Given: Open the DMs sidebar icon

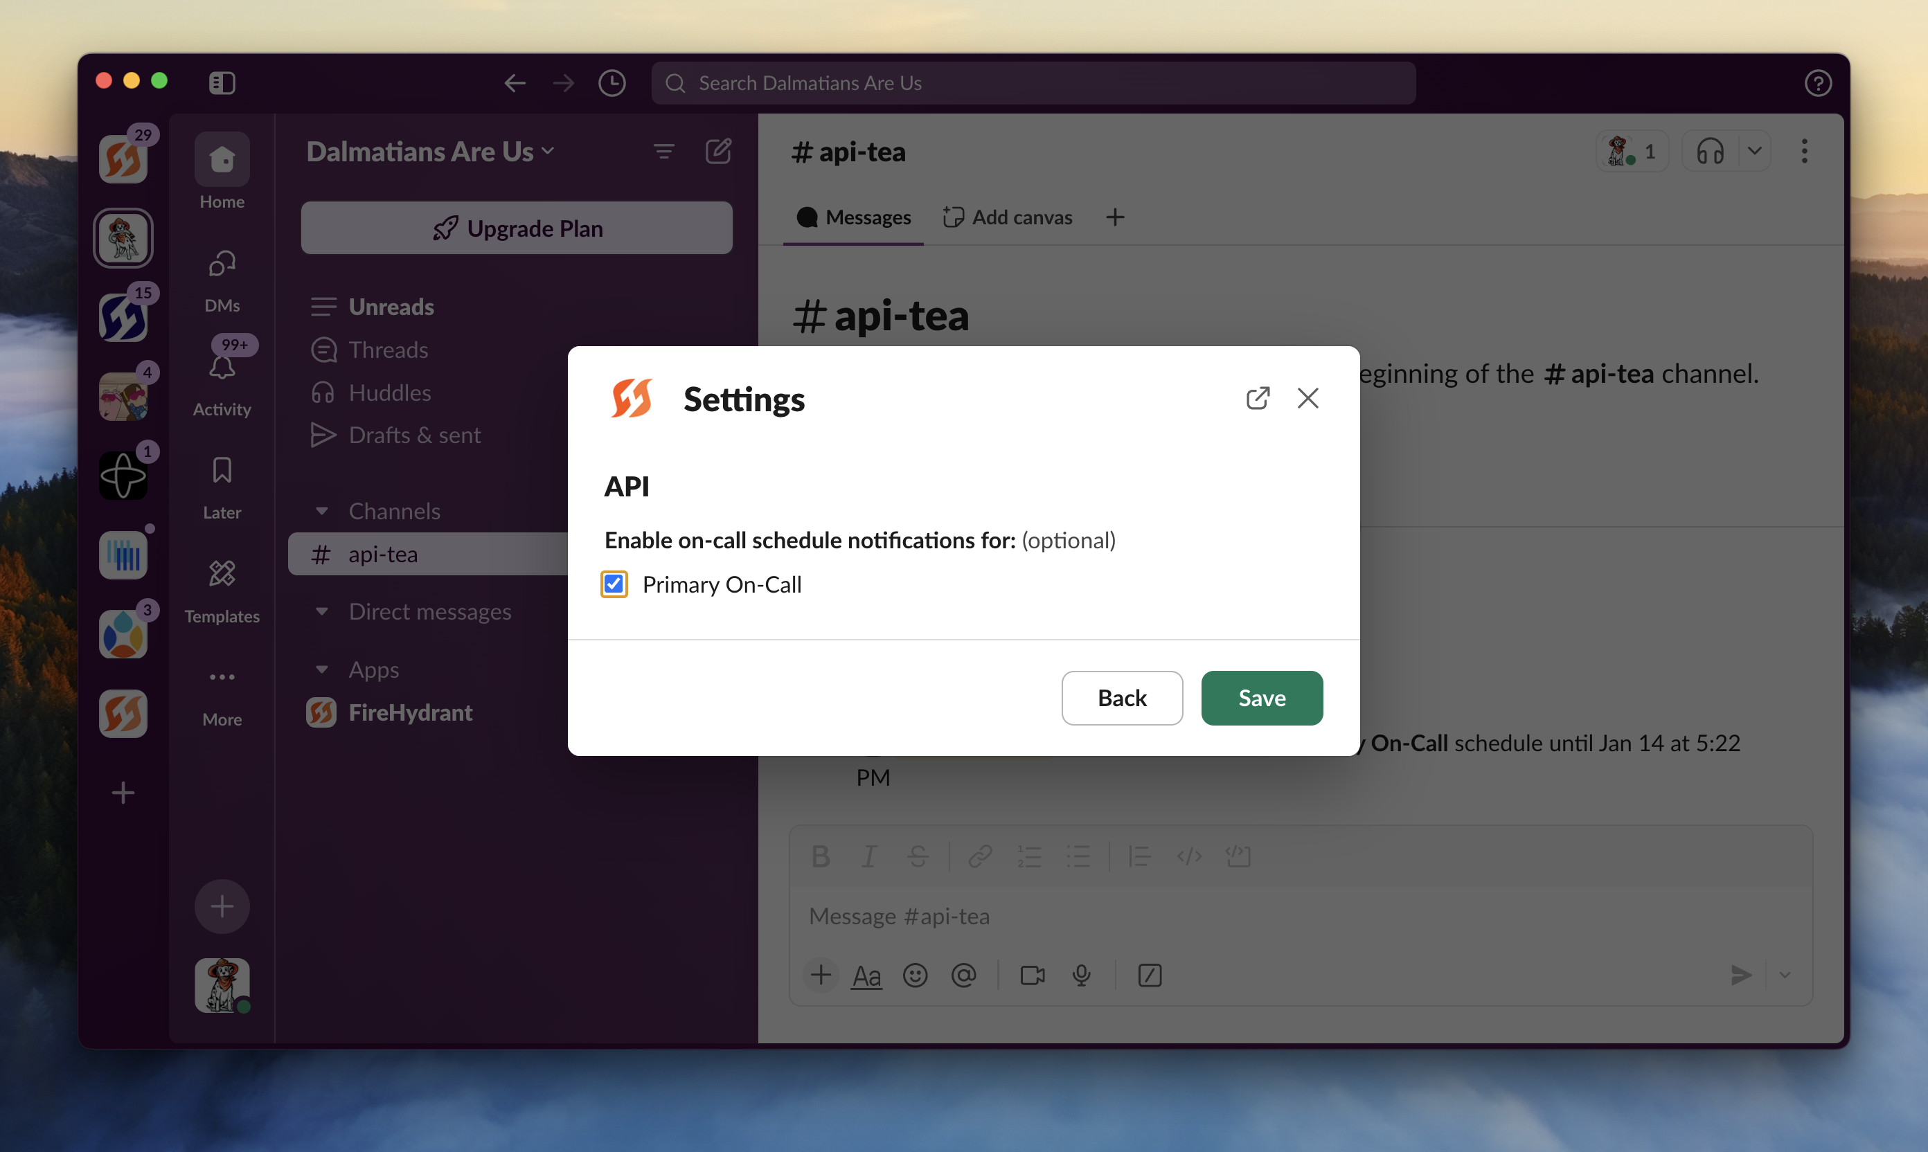Looking at the screenshot, I should tap(222, 264).
